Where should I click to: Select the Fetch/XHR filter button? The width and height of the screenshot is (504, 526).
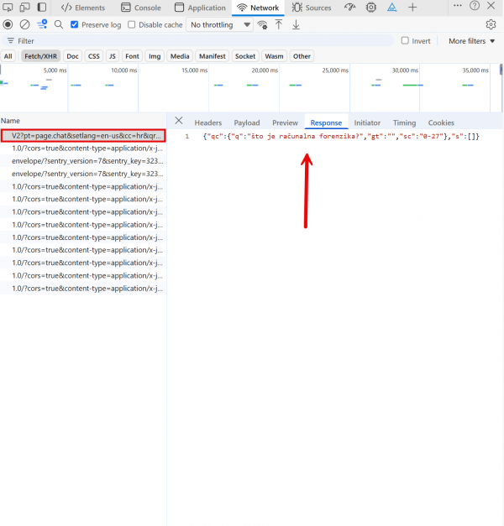(x=40, y=56)
